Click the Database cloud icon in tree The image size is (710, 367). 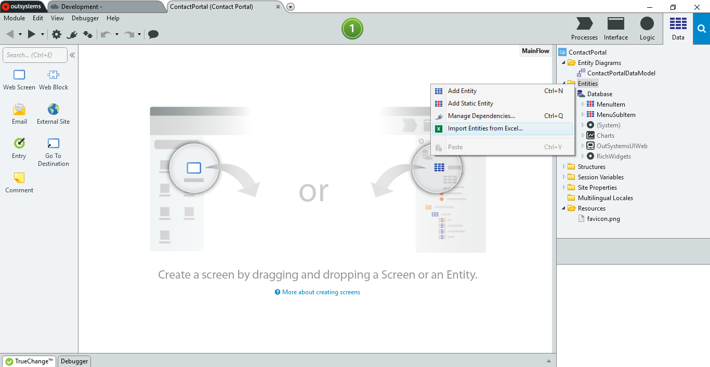(x=581, y=94)
